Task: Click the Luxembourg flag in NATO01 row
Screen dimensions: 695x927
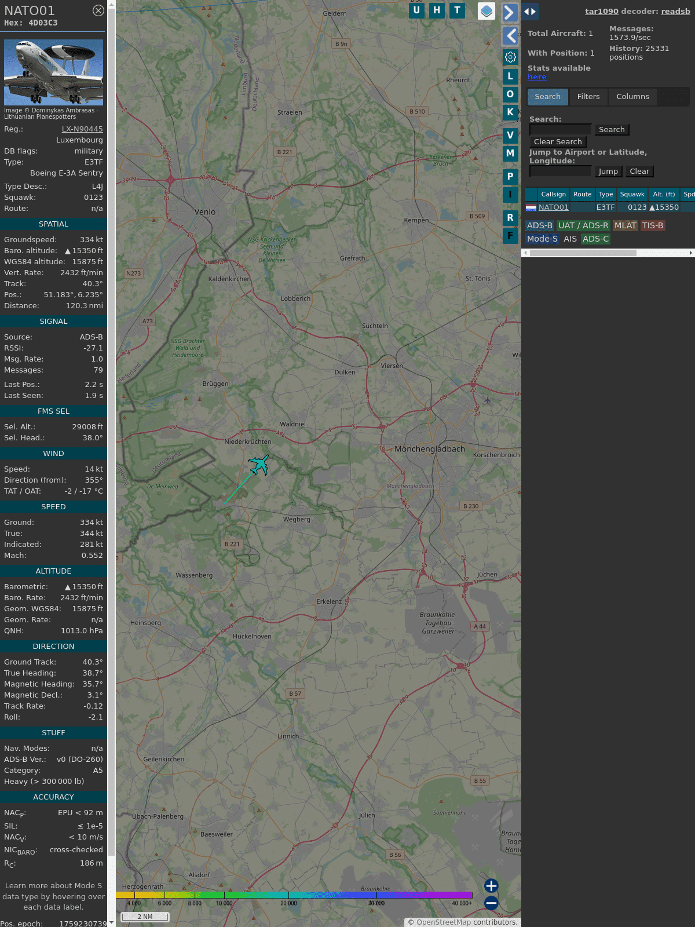Action: point(531,207)
